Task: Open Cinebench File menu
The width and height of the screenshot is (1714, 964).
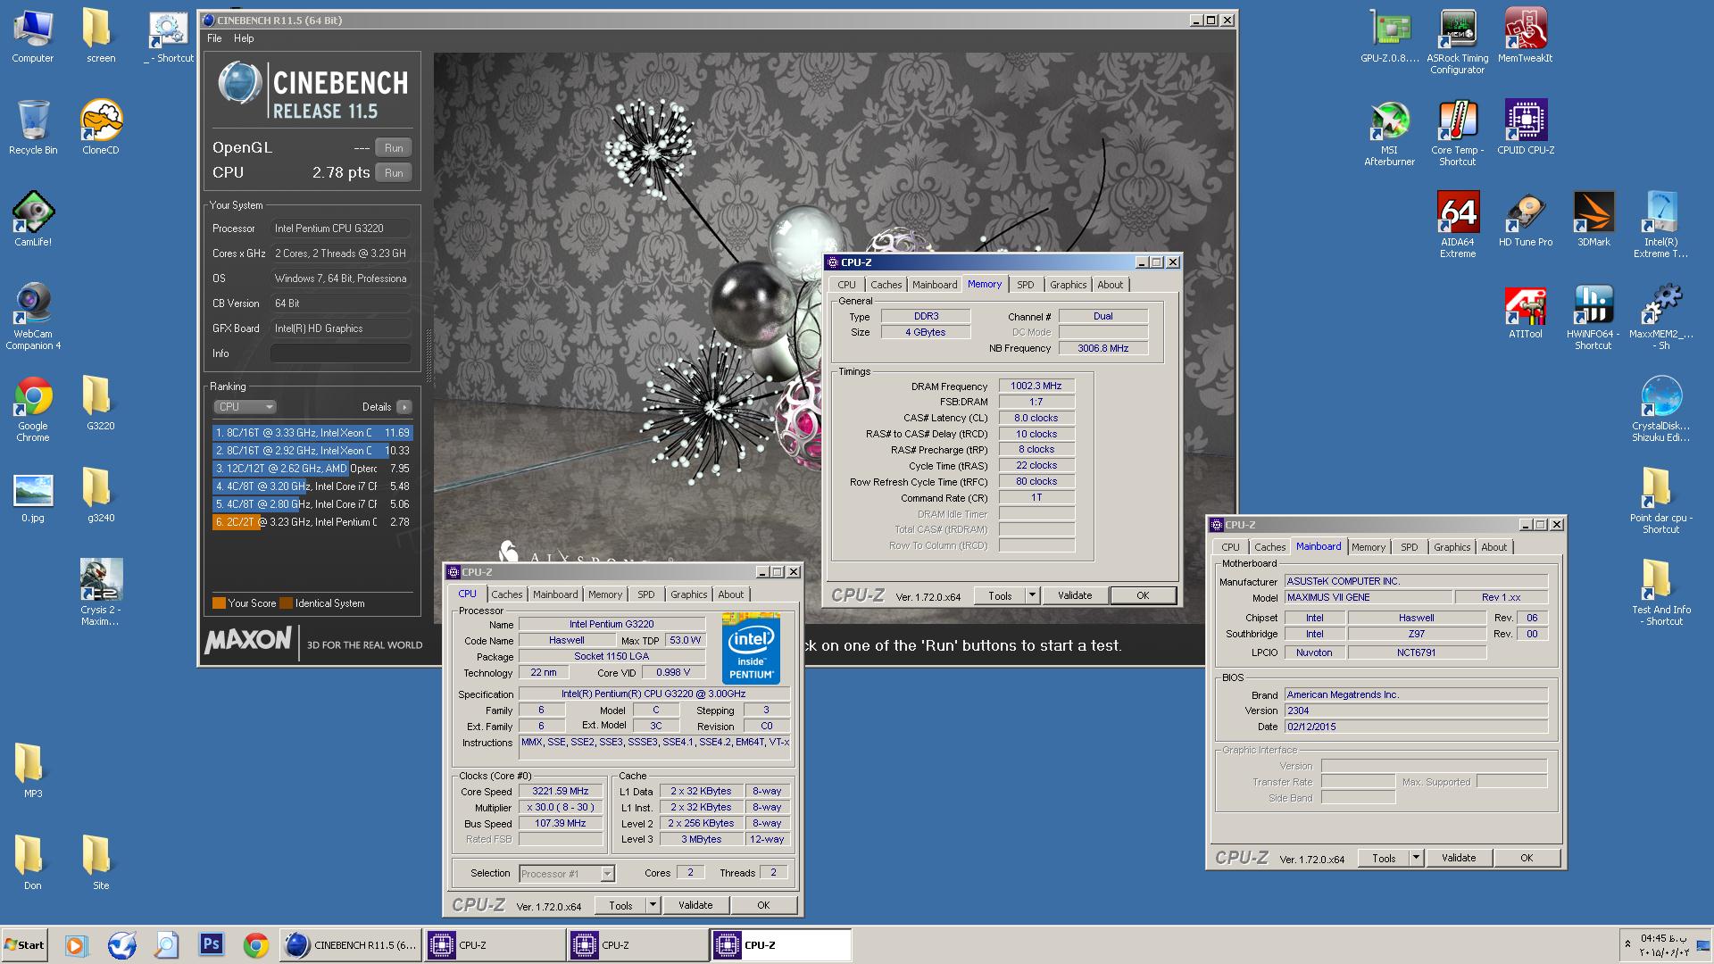Action: point(214,38)
